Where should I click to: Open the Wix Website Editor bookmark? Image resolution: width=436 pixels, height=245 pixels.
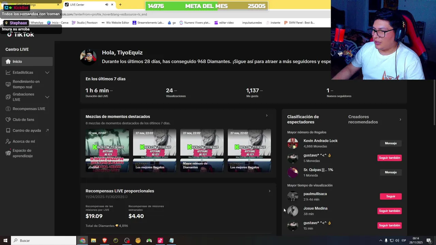(115, 23)
